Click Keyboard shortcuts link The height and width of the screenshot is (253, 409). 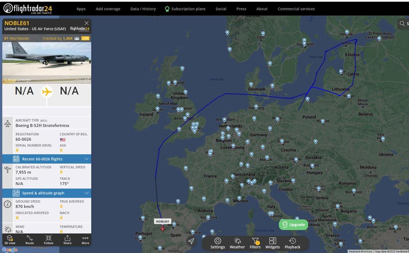click(360, 251)
